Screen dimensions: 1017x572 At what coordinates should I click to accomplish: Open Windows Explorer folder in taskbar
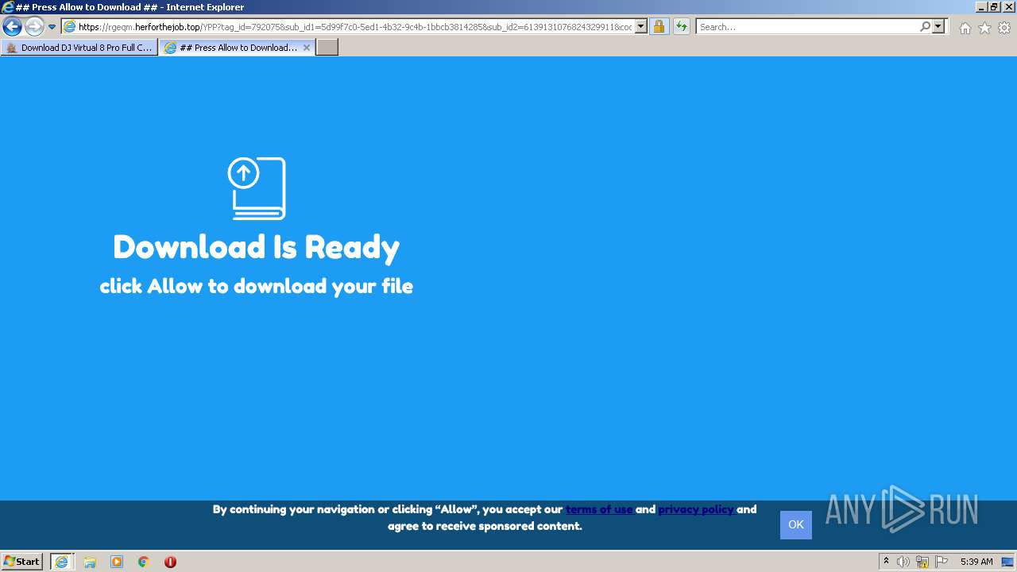90,562
